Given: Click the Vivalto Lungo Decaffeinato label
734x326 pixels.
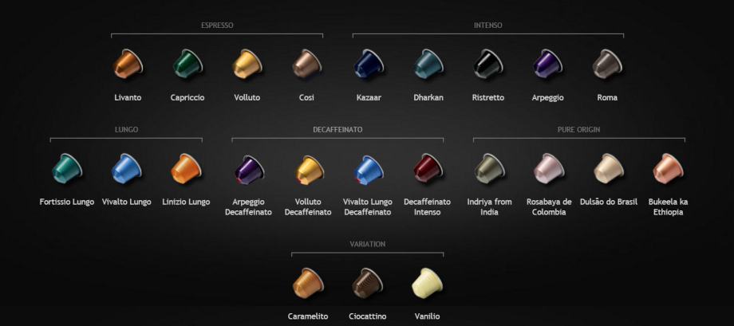Looking at the screenshot, I should 368,206.
